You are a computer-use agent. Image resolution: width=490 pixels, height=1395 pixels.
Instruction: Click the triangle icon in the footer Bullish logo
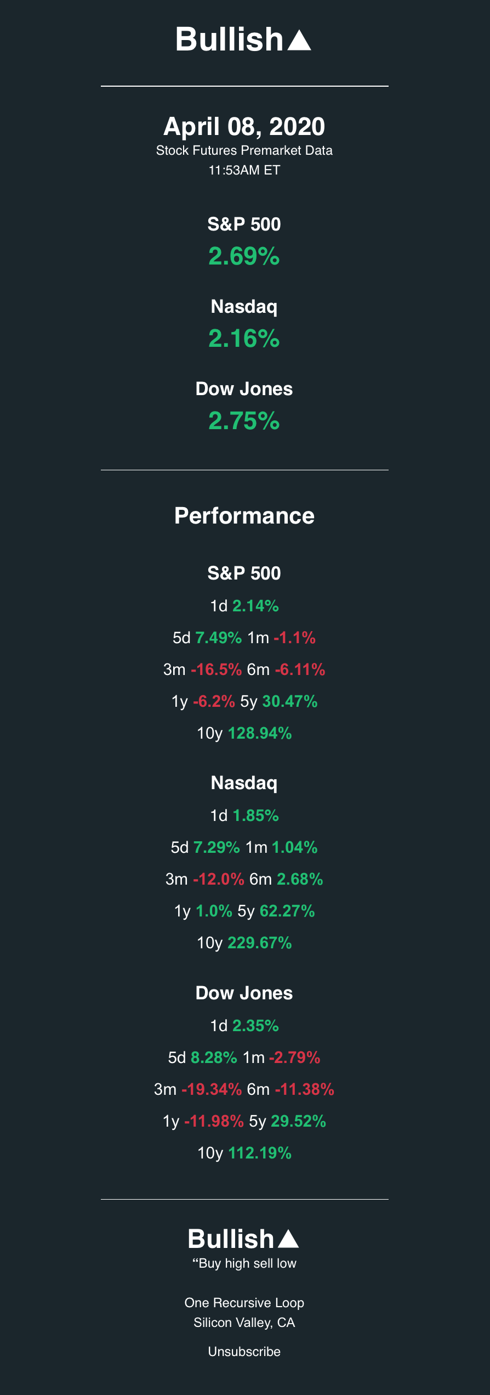click(288, 1239)
